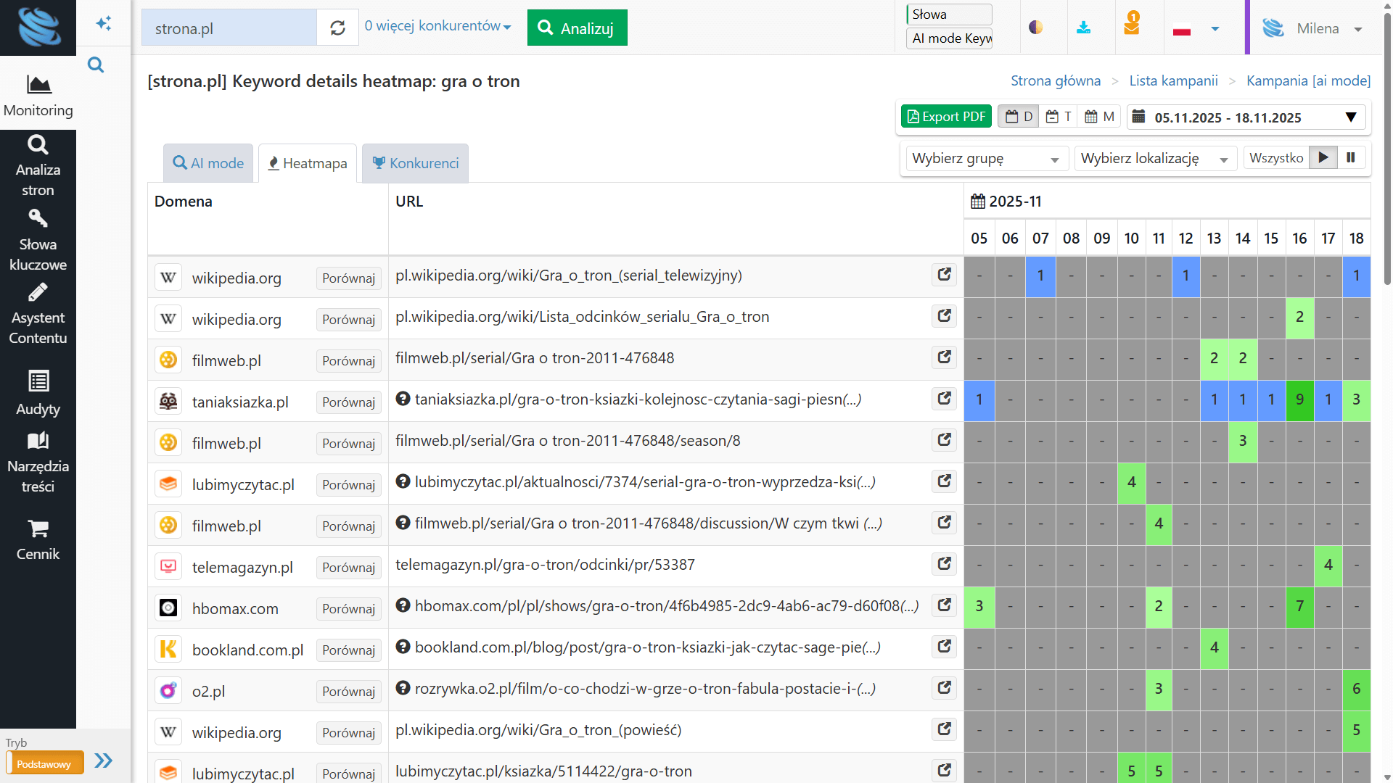This screenshot has width=1393, height=783.
Task: Expand sidebar with double chevron arrows
Action: click(x=104, y=761)
